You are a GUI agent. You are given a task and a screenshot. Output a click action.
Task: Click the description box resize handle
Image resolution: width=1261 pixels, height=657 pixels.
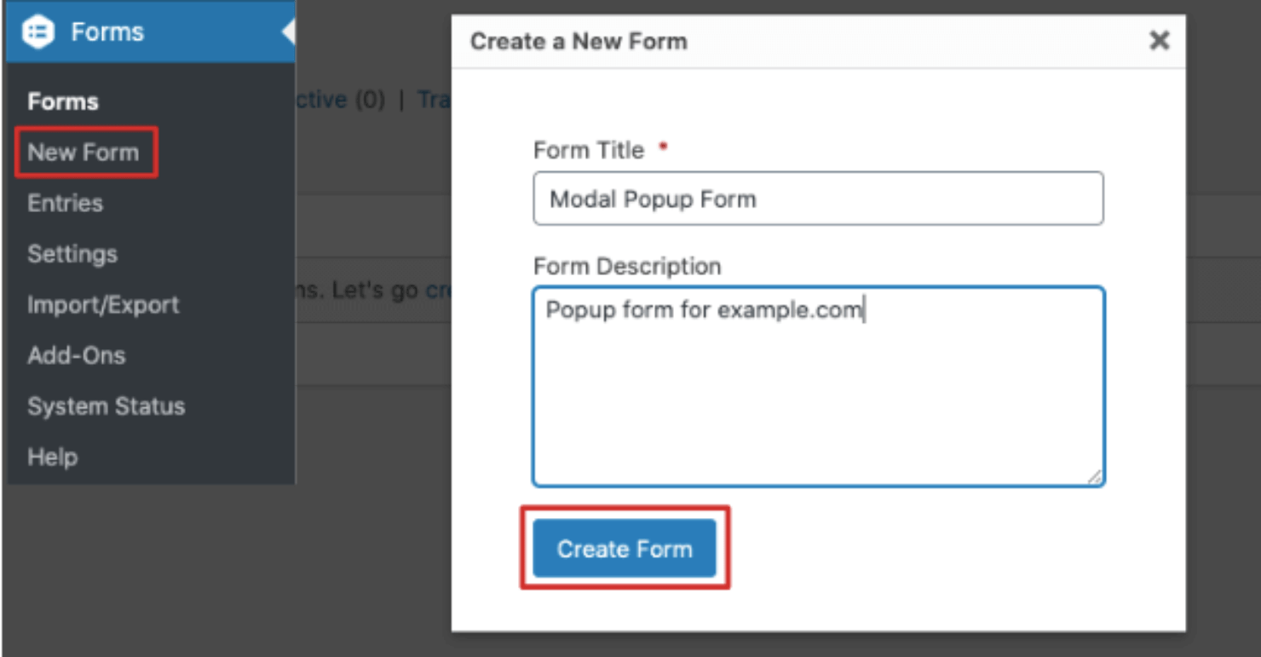(x=1094, y=477)
